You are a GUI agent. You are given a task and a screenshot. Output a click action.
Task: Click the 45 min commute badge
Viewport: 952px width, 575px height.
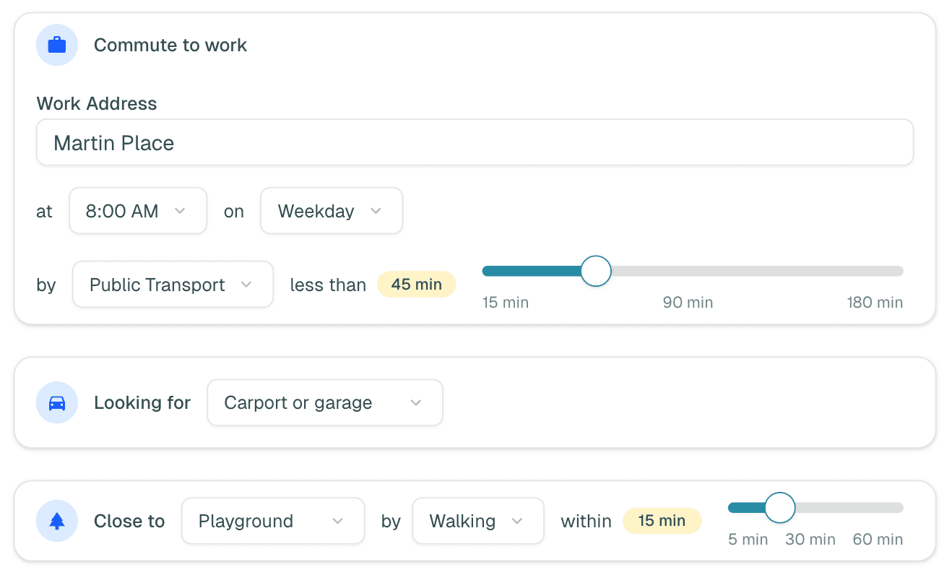click(x=417, y=285)
